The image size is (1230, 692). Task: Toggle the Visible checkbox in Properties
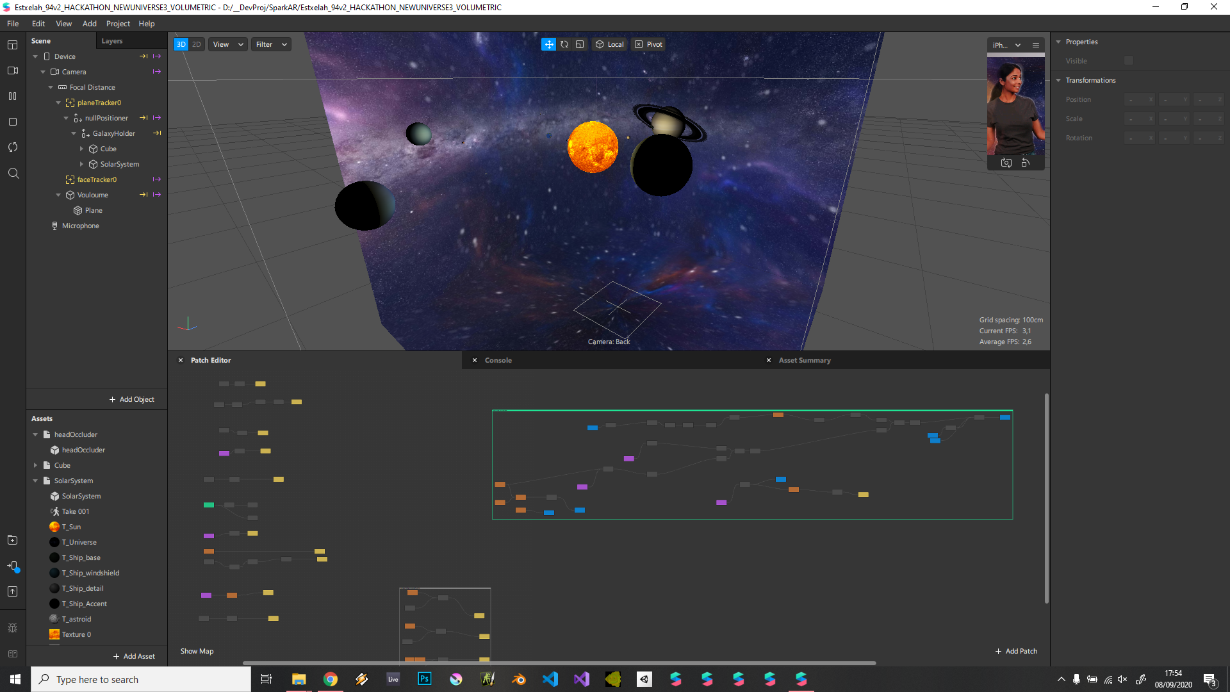pyautogui.click(x=1129, y=61)
